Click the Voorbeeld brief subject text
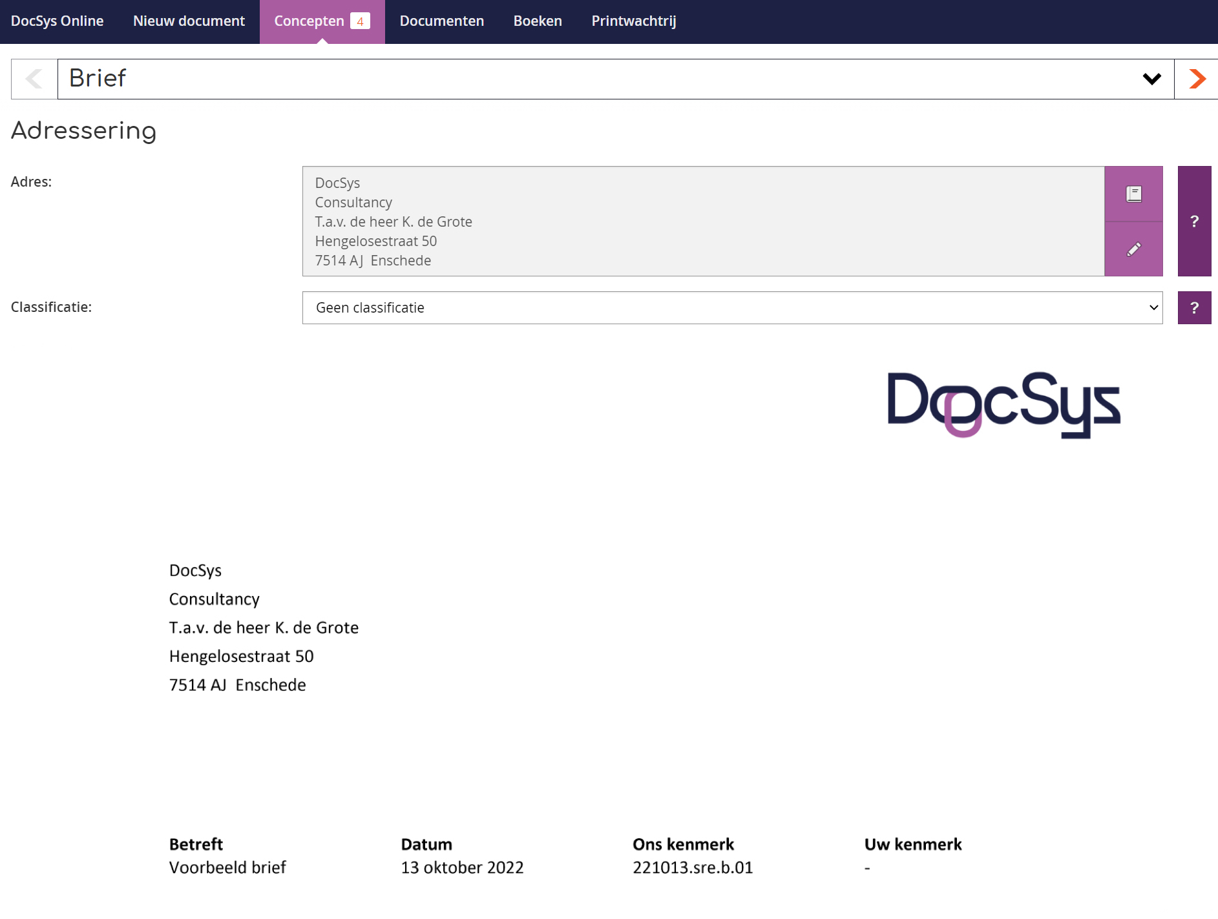The height and width of the screenshot is (919, 1218). (x=227, y=867)
